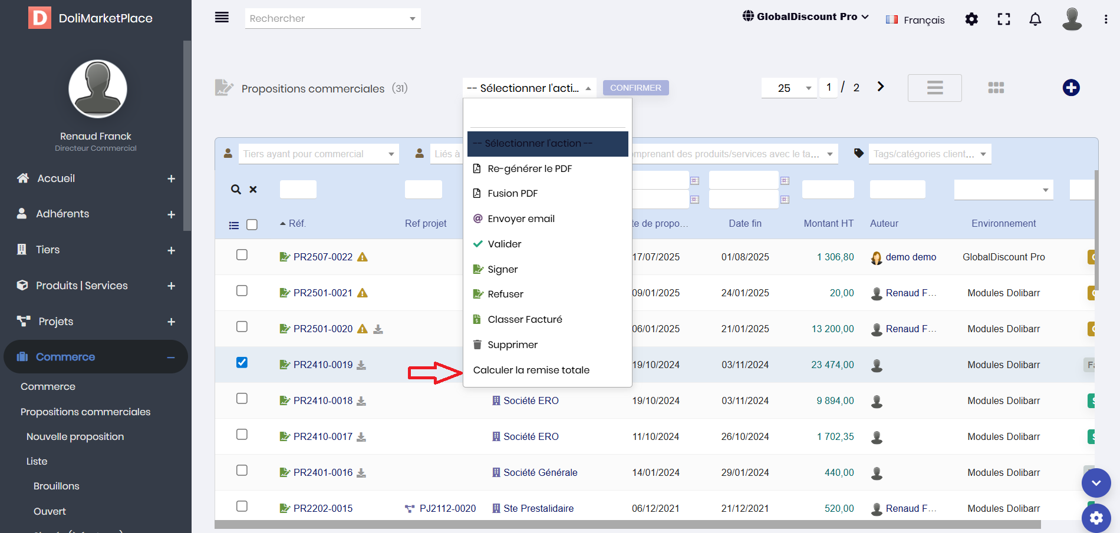Open the 25 per page dropdown
1120x533 pixels.
(789, 88)
